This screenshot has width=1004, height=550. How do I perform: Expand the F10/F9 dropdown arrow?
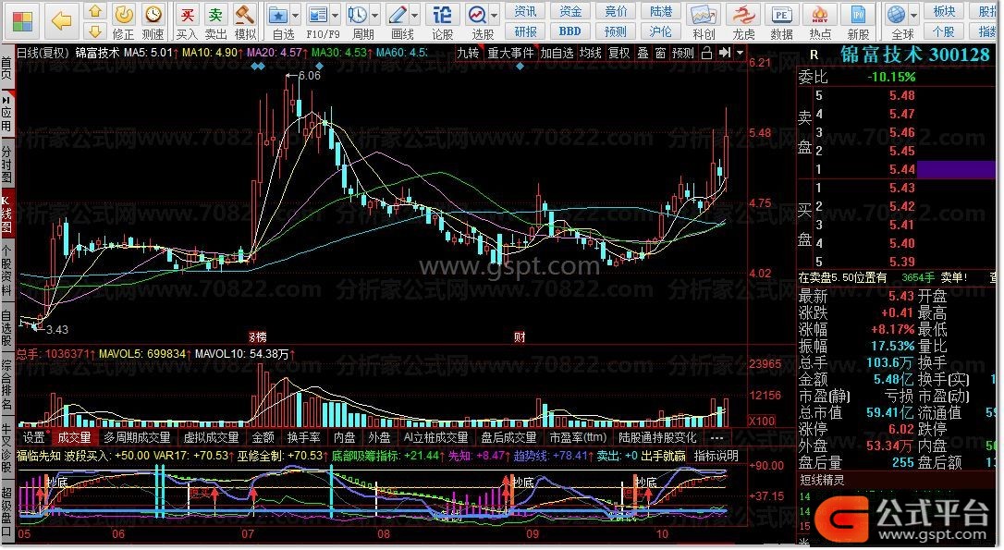[x=335, y=15]
